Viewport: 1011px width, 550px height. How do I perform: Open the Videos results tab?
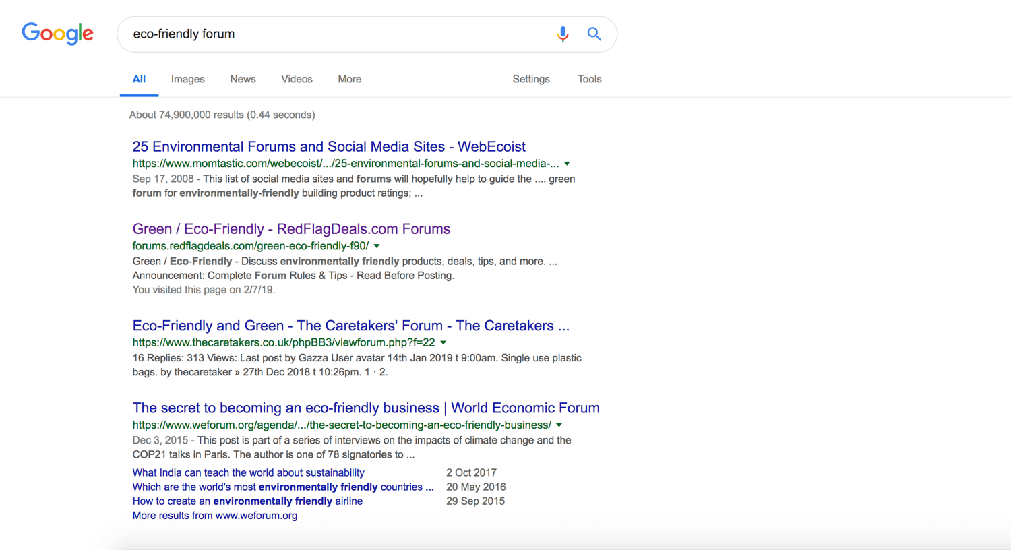pyautogui.click(x=297, y=79)
